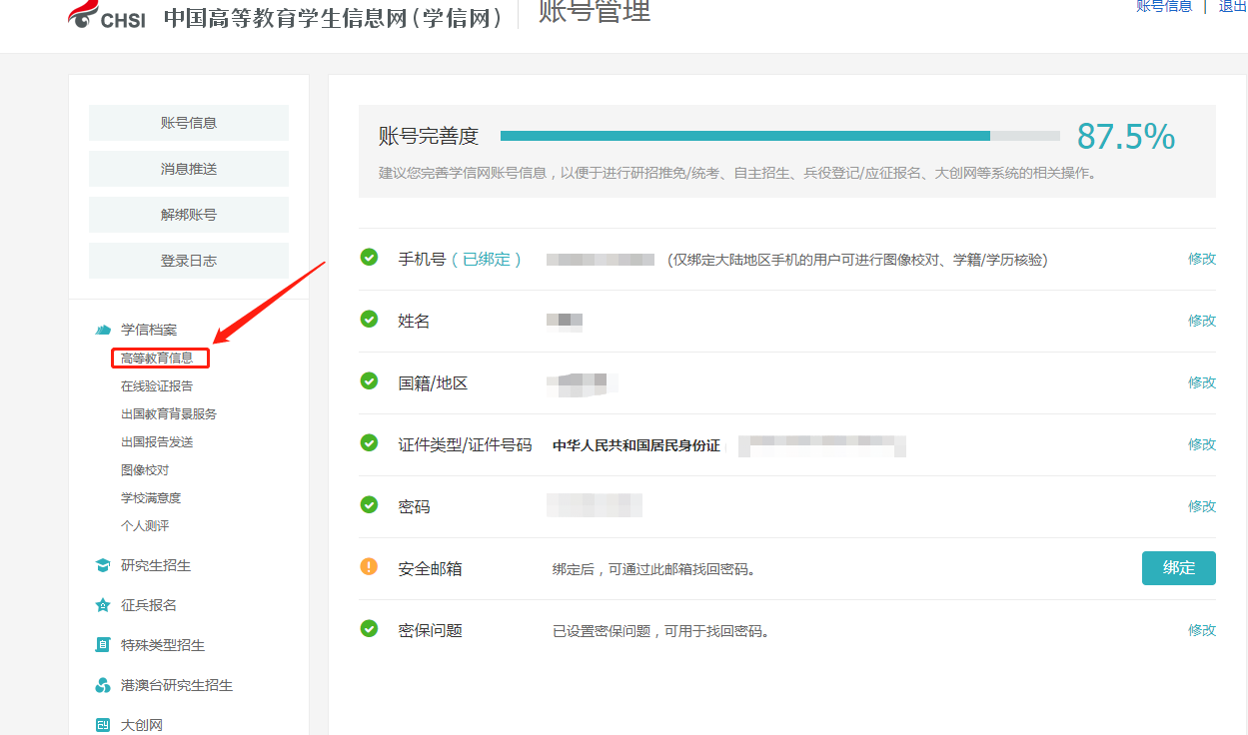Click (已绑定) status beside 手机号

click(487, 259)
